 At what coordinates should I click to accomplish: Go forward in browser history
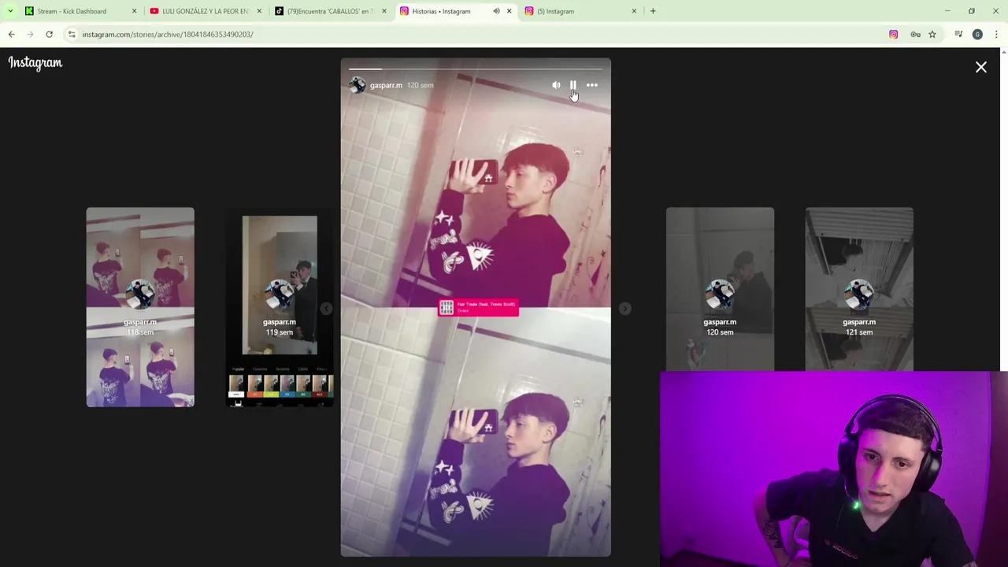pos(30,35)
